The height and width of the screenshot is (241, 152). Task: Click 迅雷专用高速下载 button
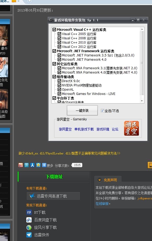tap(53, 196)
